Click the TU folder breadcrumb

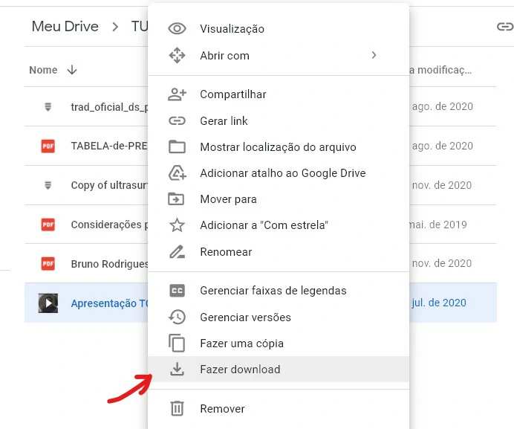140,26
